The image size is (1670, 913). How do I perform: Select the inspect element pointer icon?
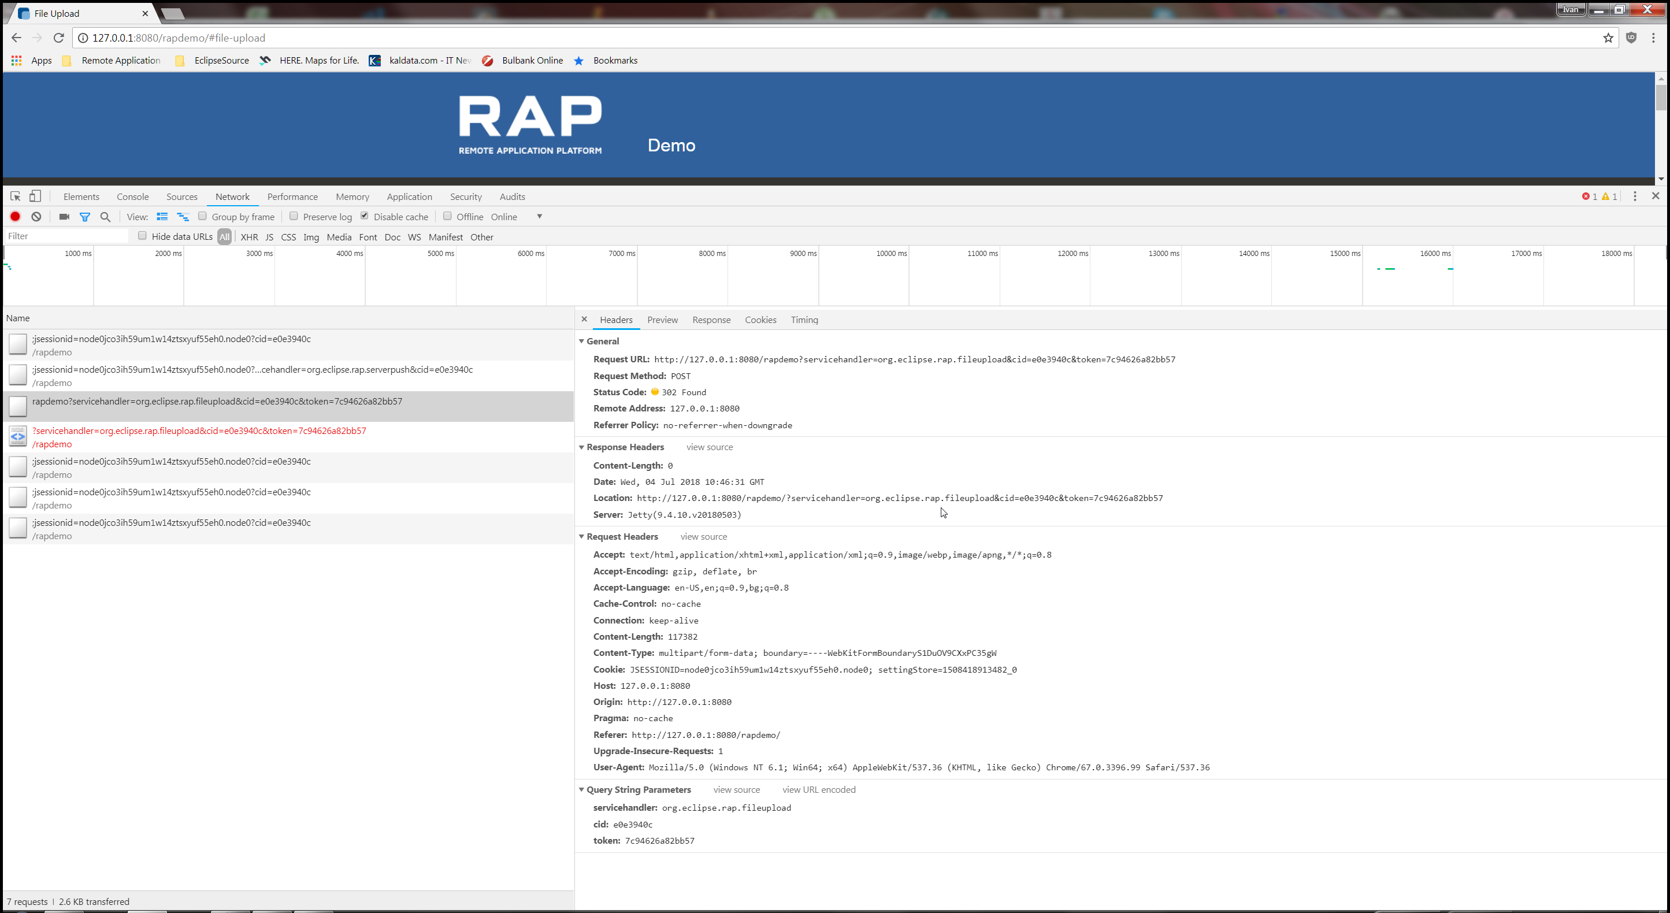[16, 196]
